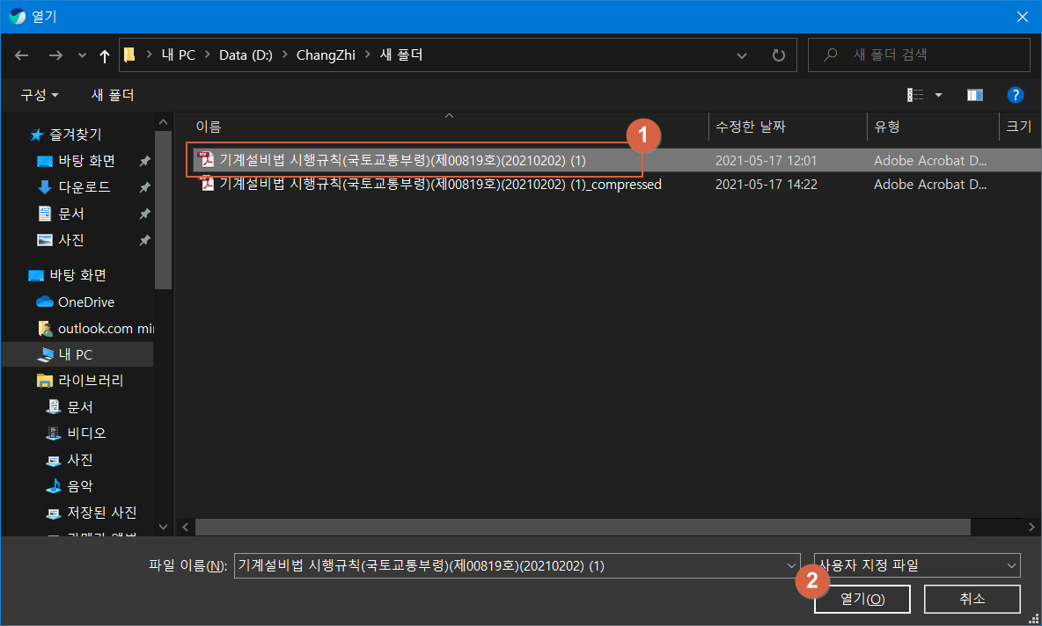Sort files by clicking the 이름 column header
Image resolution: width=1042 pixels, height=626 pixels.
tap(209, 127)
